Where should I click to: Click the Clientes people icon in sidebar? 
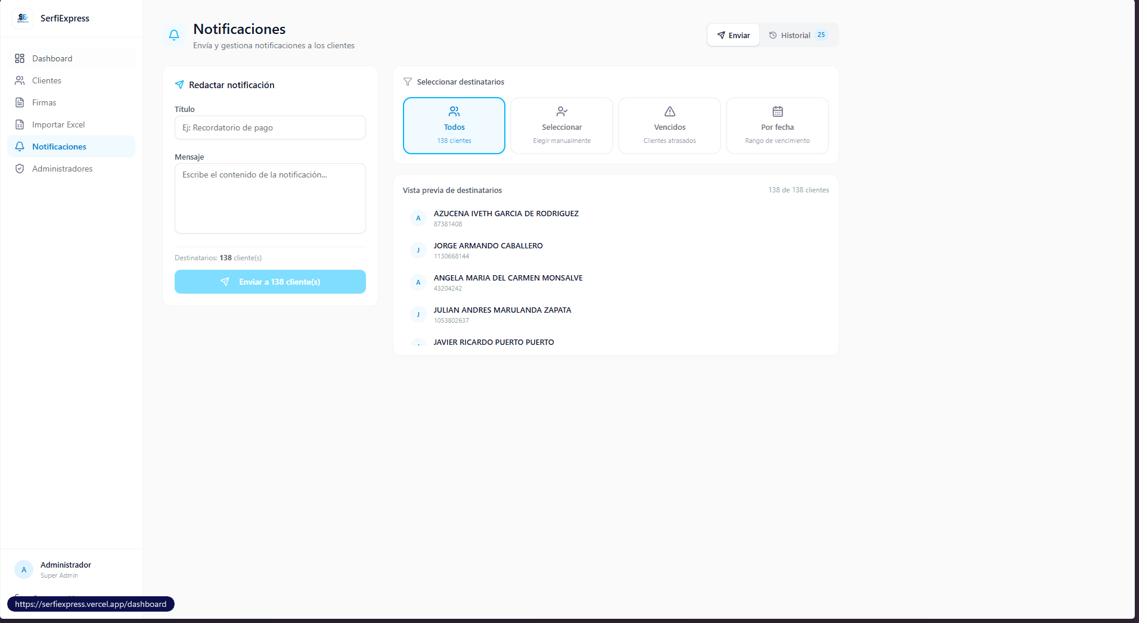point(20,80)
